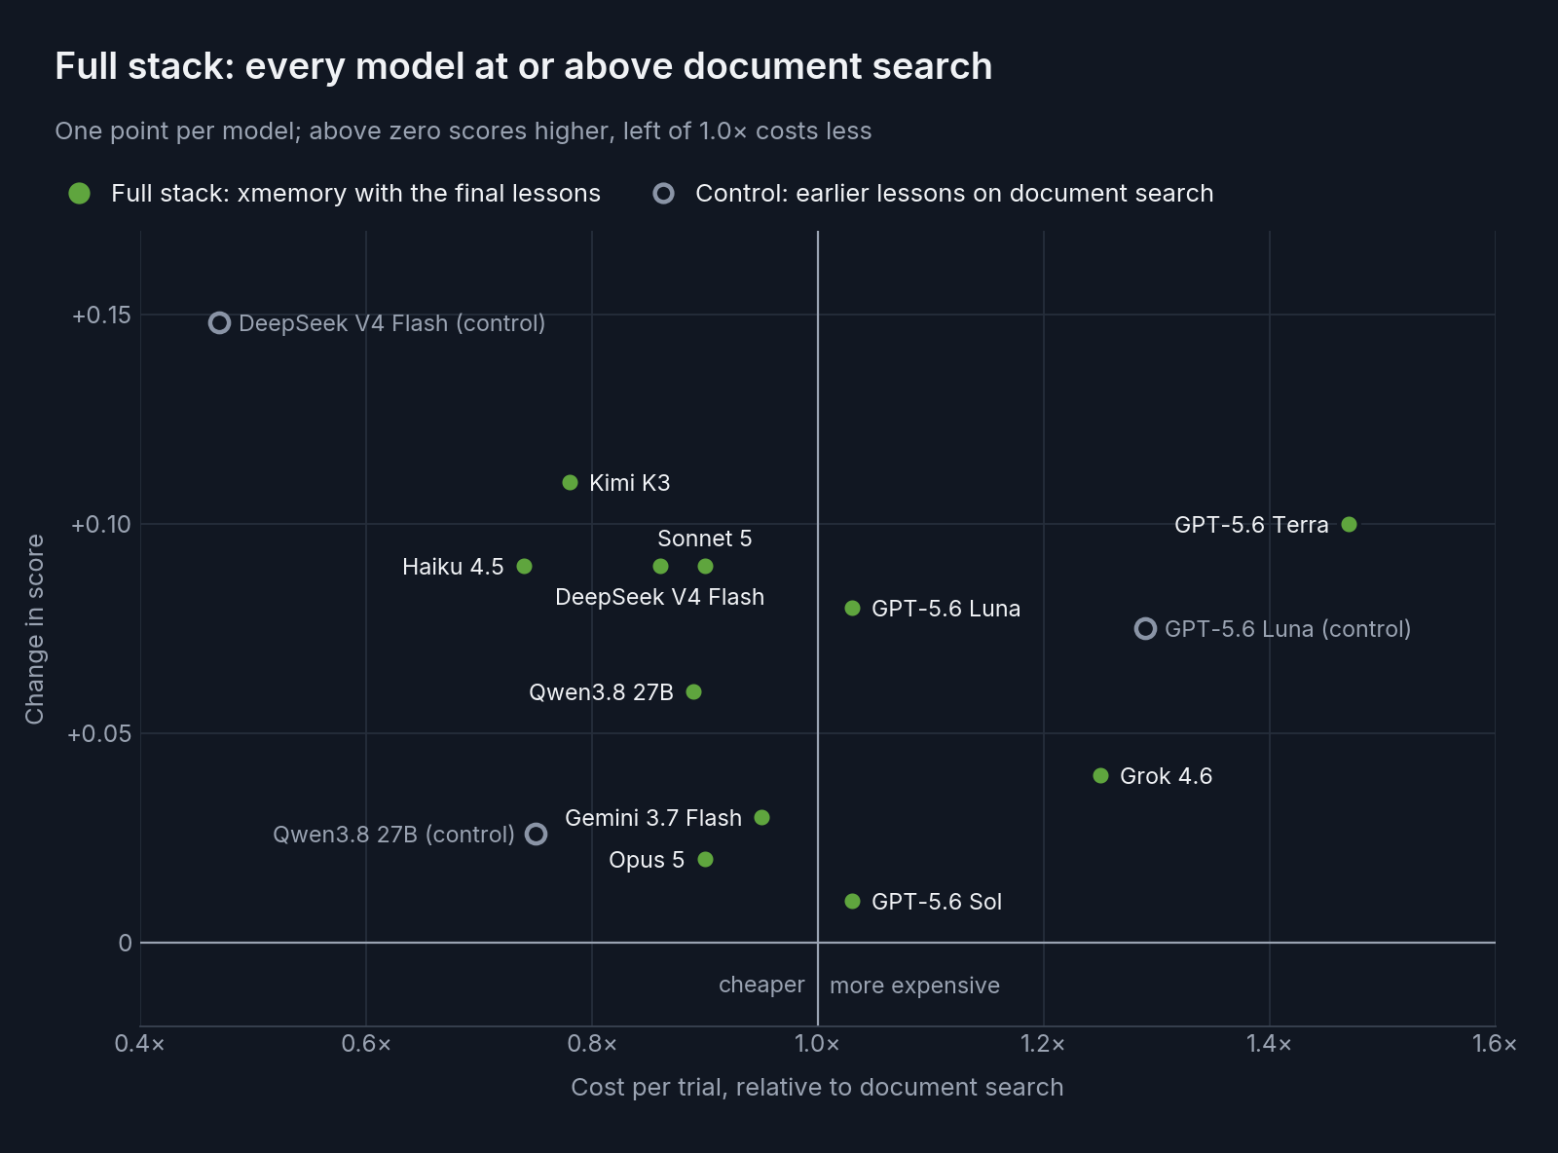Screen dimensions: 1558x1153
Task: Click the '+0.15' y-axis tick label
Action: pyautogui.click(x=101, y=315)
